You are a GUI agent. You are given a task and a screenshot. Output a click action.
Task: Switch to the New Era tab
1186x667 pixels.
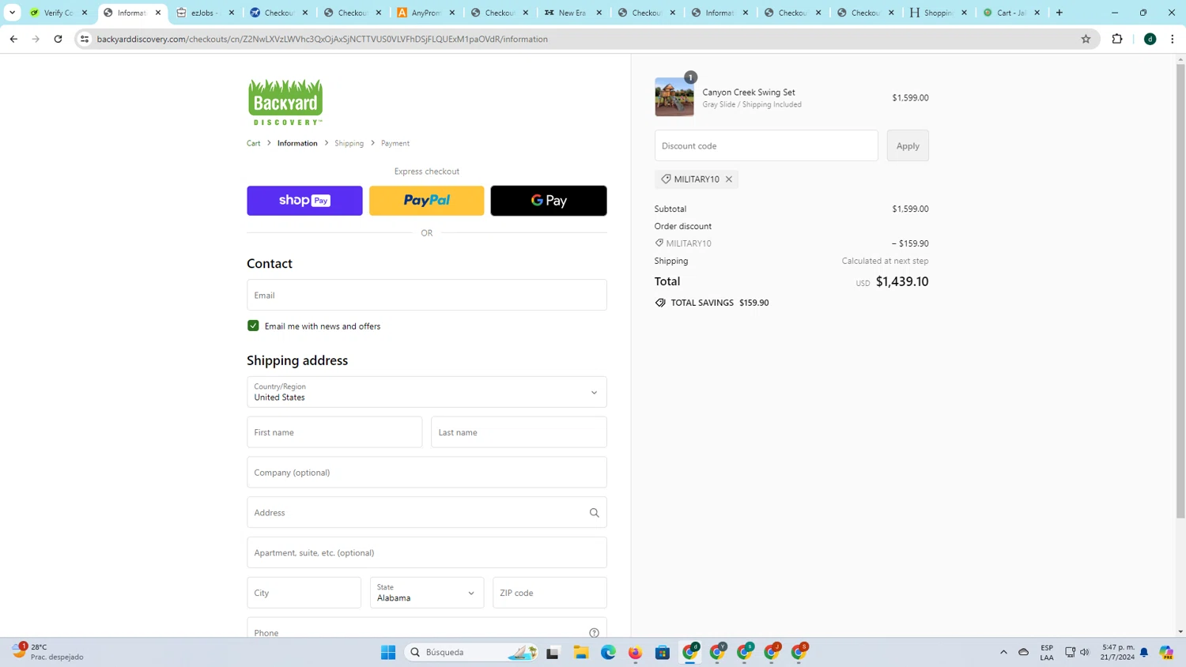572,13
